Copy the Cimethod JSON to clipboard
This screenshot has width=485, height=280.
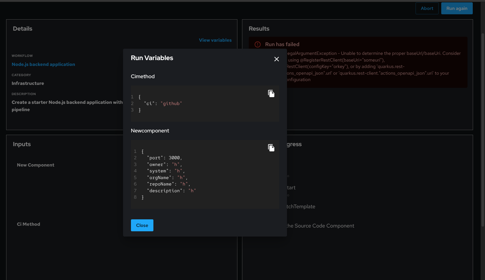(271, 94)
